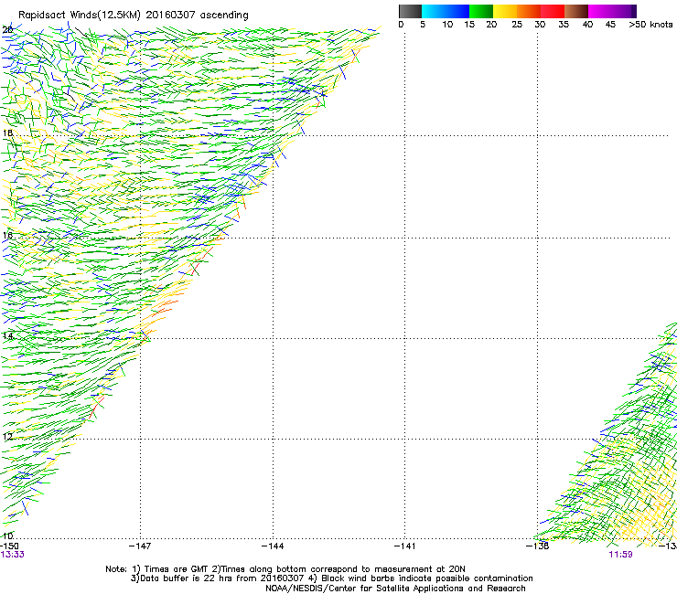
Task: Click the green 15-20 knots color band
Action: pos(480,11)
